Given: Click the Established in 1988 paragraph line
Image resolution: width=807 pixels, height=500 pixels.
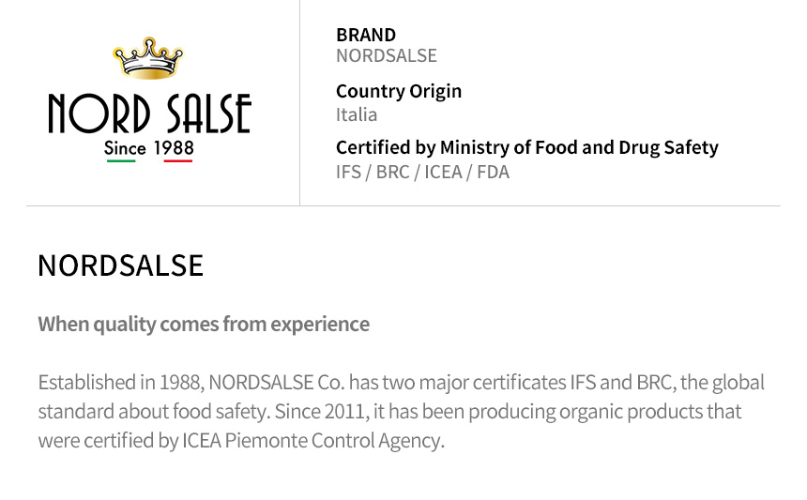Looking at the screenshot, I should [401, 383].
